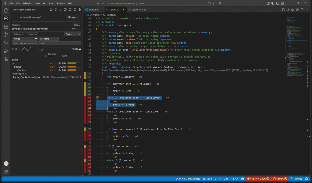Image resolution: width=312 pixels, height=183 pixels.
Task: Click the list-lines icon in Coverage header
Action: (x=60, y=10)
